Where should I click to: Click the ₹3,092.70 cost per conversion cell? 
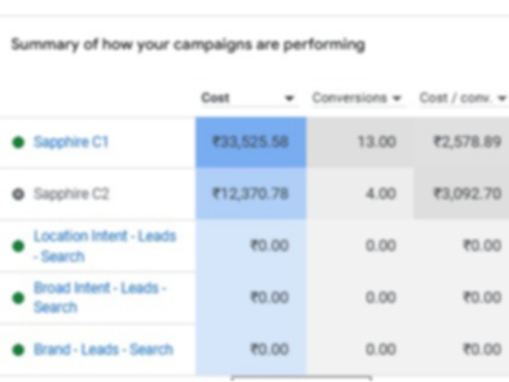click(x=467, y=194)
